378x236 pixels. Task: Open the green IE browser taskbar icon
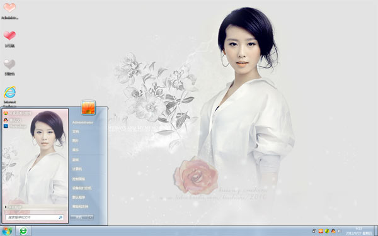click(23, 231)
